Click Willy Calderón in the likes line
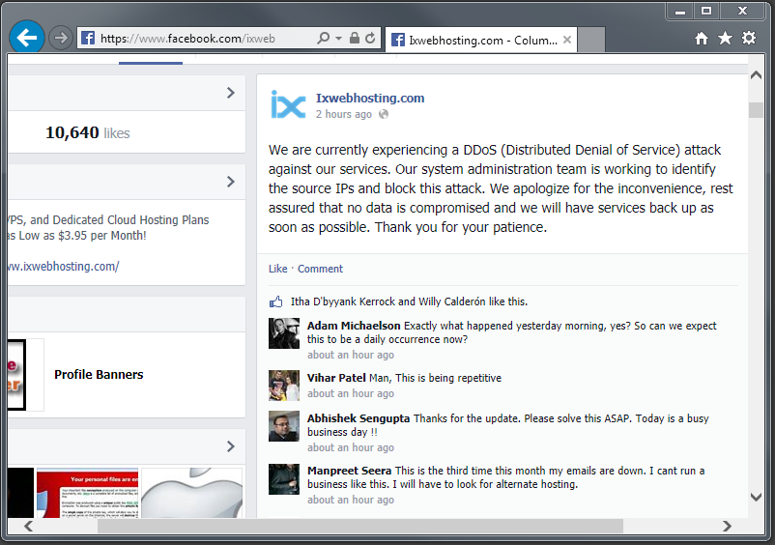 click(x=451, y=301)
